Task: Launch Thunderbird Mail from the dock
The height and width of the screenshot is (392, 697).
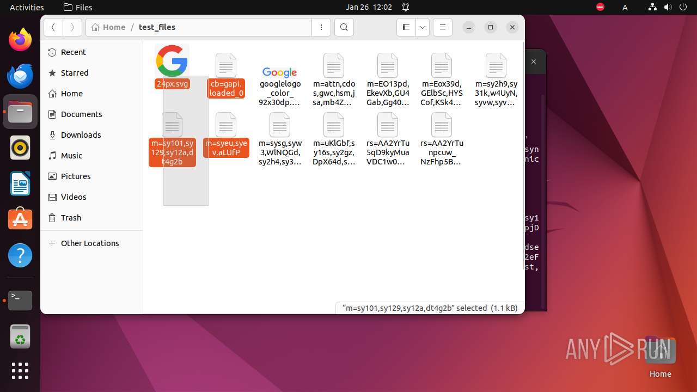Action: tap(20, 76)
